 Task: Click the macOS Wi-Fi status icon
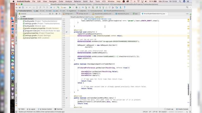point(138,1)
